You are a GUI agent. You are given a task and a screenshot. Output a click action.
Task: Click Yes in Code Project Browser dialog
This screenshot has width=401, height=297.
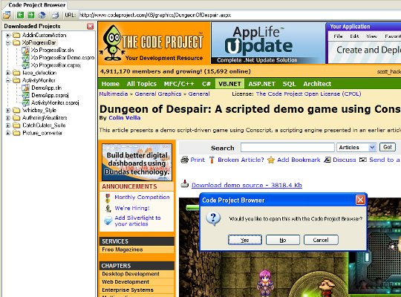[245, 240]
